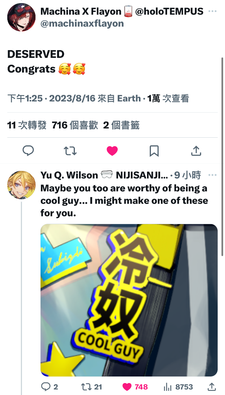Open reply on Machina X Flayon's tweet
Screen dimensions: 225x395
pos(28,151)
